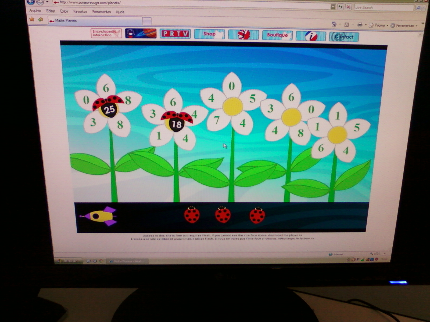The image size is (430, 322).
Task: Click the yellow center of the fourth flower
Action: point(291,117)
